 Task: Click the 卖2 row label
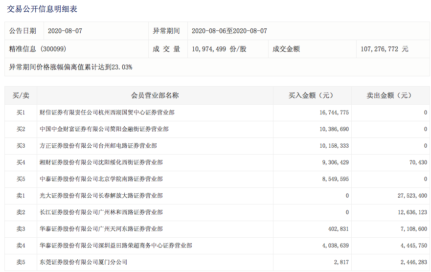click(x=21, y=212)
